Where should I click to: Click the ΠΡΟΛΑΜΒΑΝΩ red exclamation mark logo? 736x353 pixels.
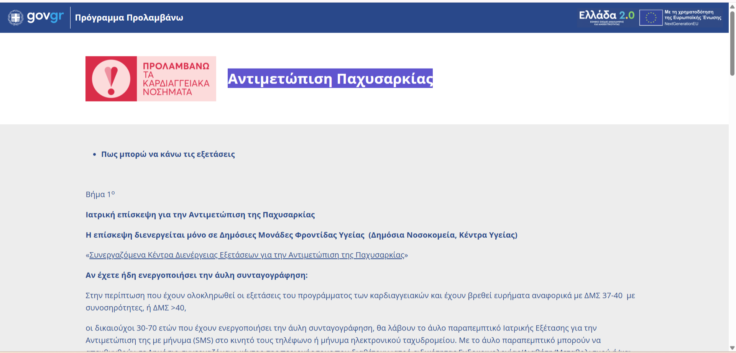point(112,79)
